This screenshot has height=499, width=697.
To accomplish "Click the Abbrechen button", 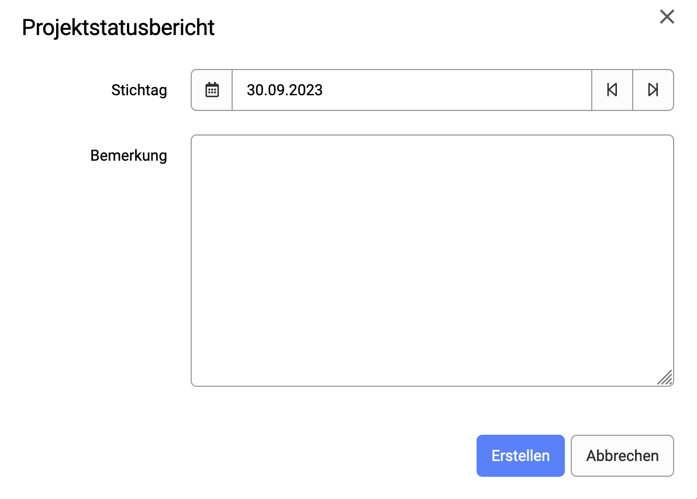I will pos(622,455).
